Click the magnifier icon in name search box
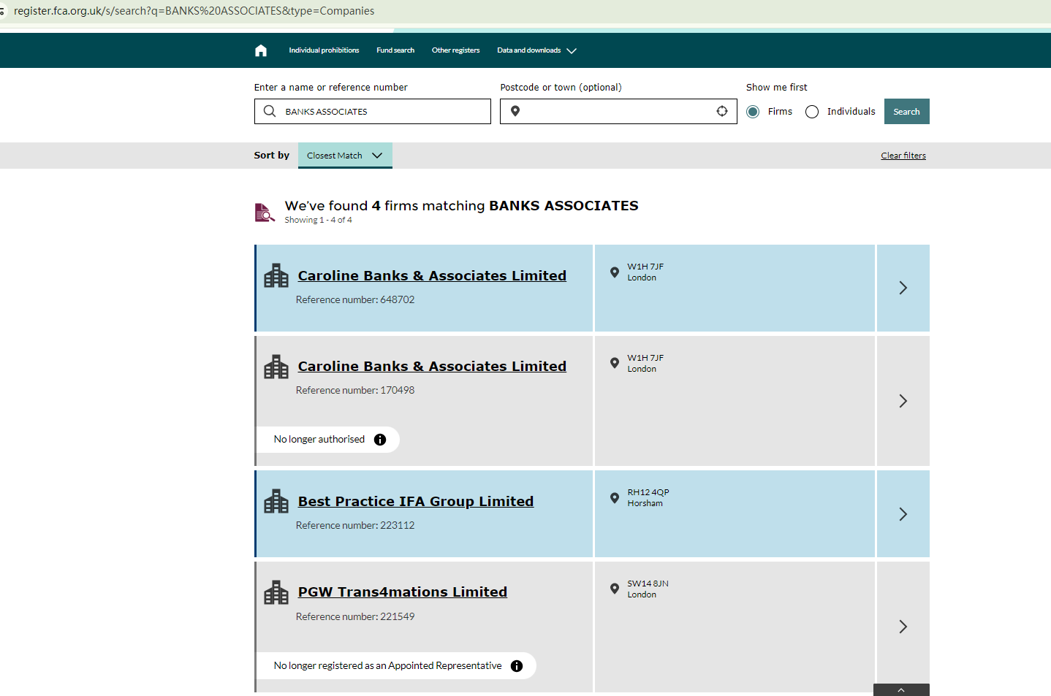This screenshot has height=696, width=1051. [x=270, y=111]
